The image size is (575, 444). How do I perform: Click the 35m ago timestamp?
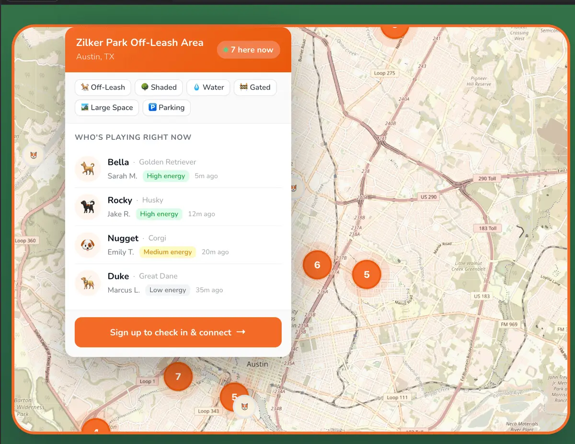point(209,290)
